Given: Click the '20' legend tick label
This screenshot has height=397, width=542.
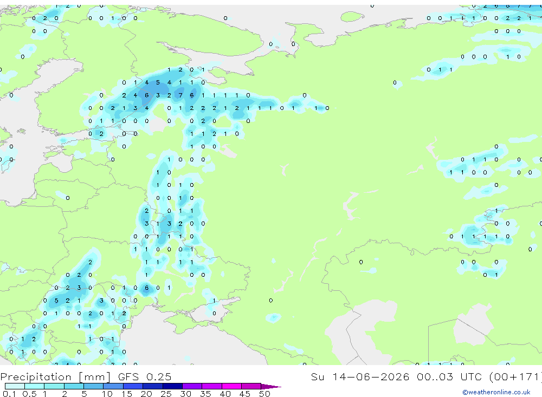Looking at the screenshot, I should point(146,394).
